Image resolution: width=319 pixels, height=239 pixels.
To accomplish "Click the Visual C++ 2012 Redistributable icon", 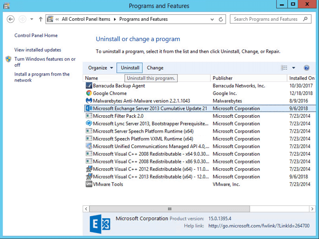I will 89,169.
